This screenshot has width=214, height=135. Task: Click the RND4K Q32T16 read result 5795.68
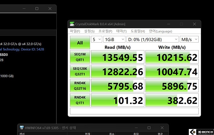[118, 86]
